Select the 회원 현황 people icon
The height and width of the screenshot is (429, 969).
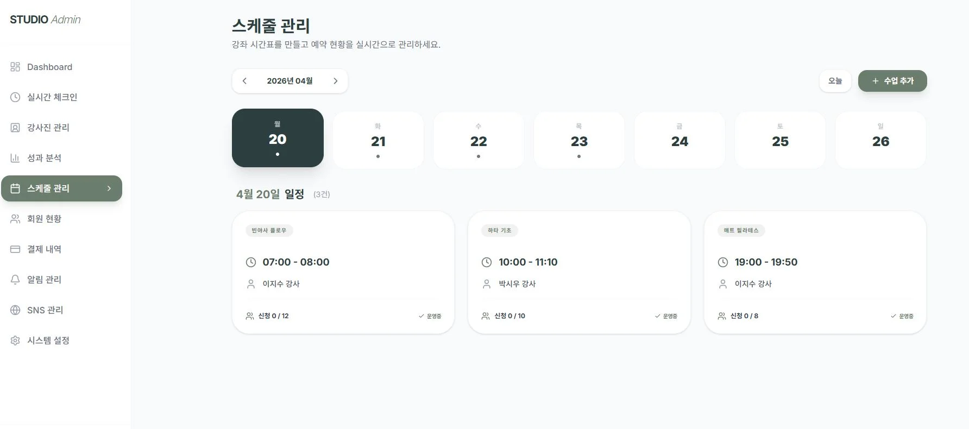tap(15, 219)
